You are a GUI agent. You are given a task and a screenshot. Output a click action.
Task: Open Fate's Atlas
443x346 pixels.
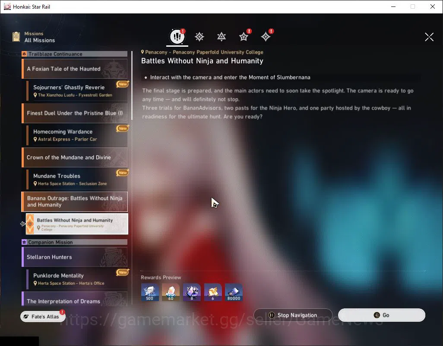point(43,317)
